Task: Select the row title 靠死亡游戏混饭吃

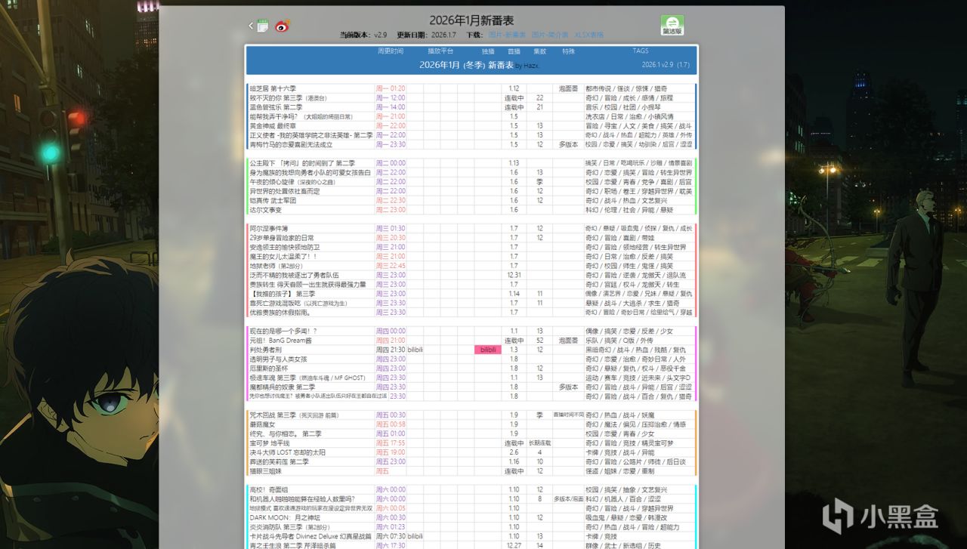Action: (x=277, y=303)
